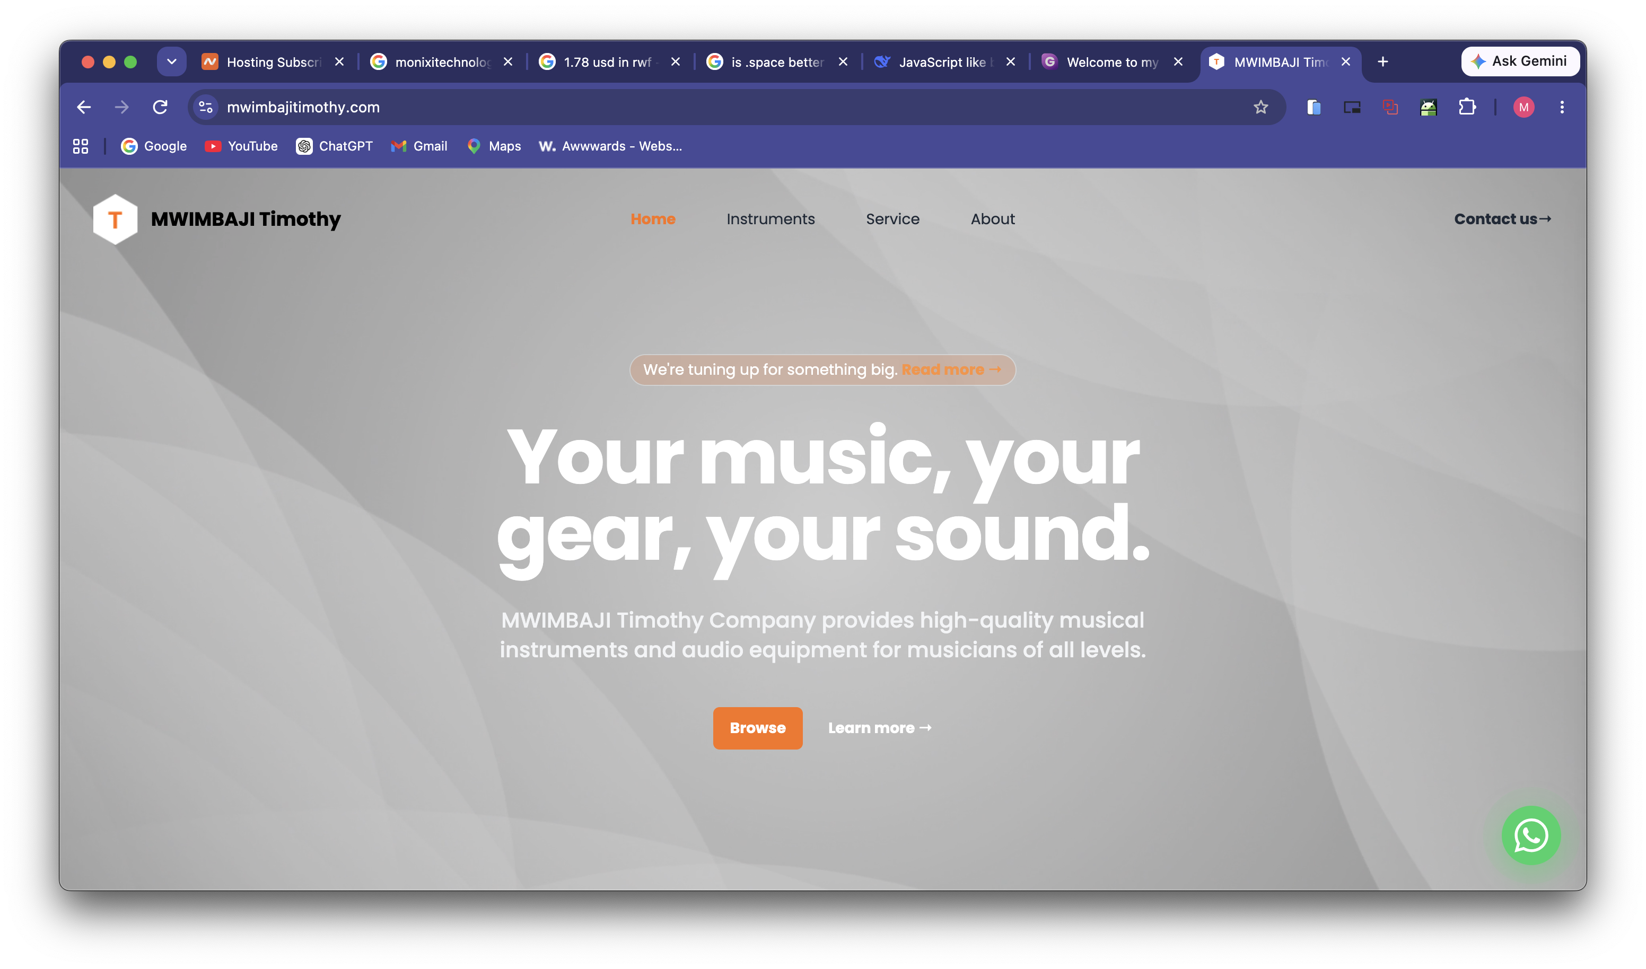Close the 1.78 usd in rwf tab
The height and width of the screenshot is (969, 1646).
(x=676, y=62)
